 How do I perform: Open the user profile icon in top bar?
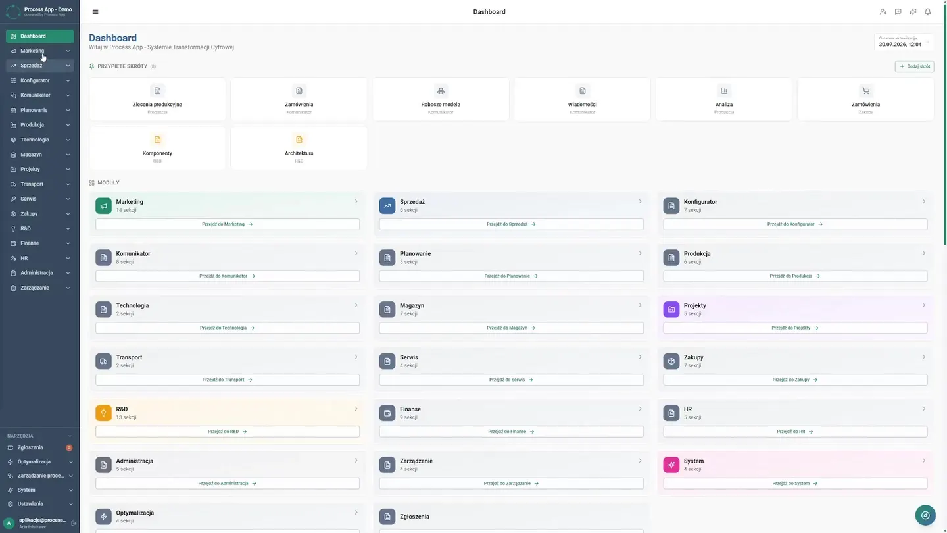click(x=883, y=12)
